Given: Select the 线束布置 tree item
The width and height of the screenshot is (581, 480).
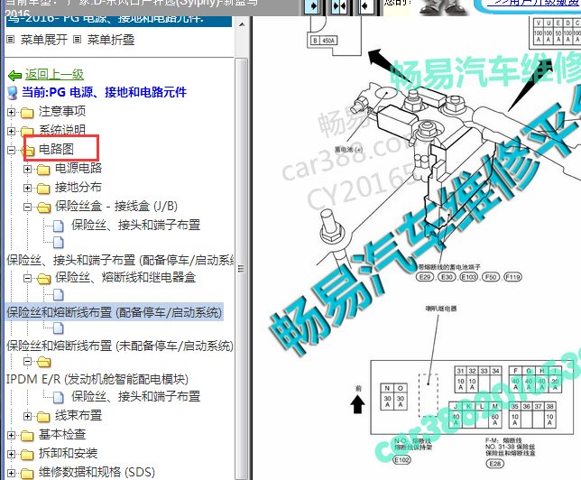Looking at the screenshot, I should (x=78, y=415).
